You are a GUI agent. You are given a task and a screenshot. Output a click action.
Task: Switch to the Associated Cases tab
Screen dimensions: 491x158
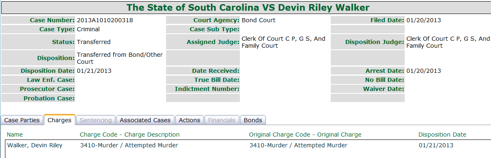point(145,120)
